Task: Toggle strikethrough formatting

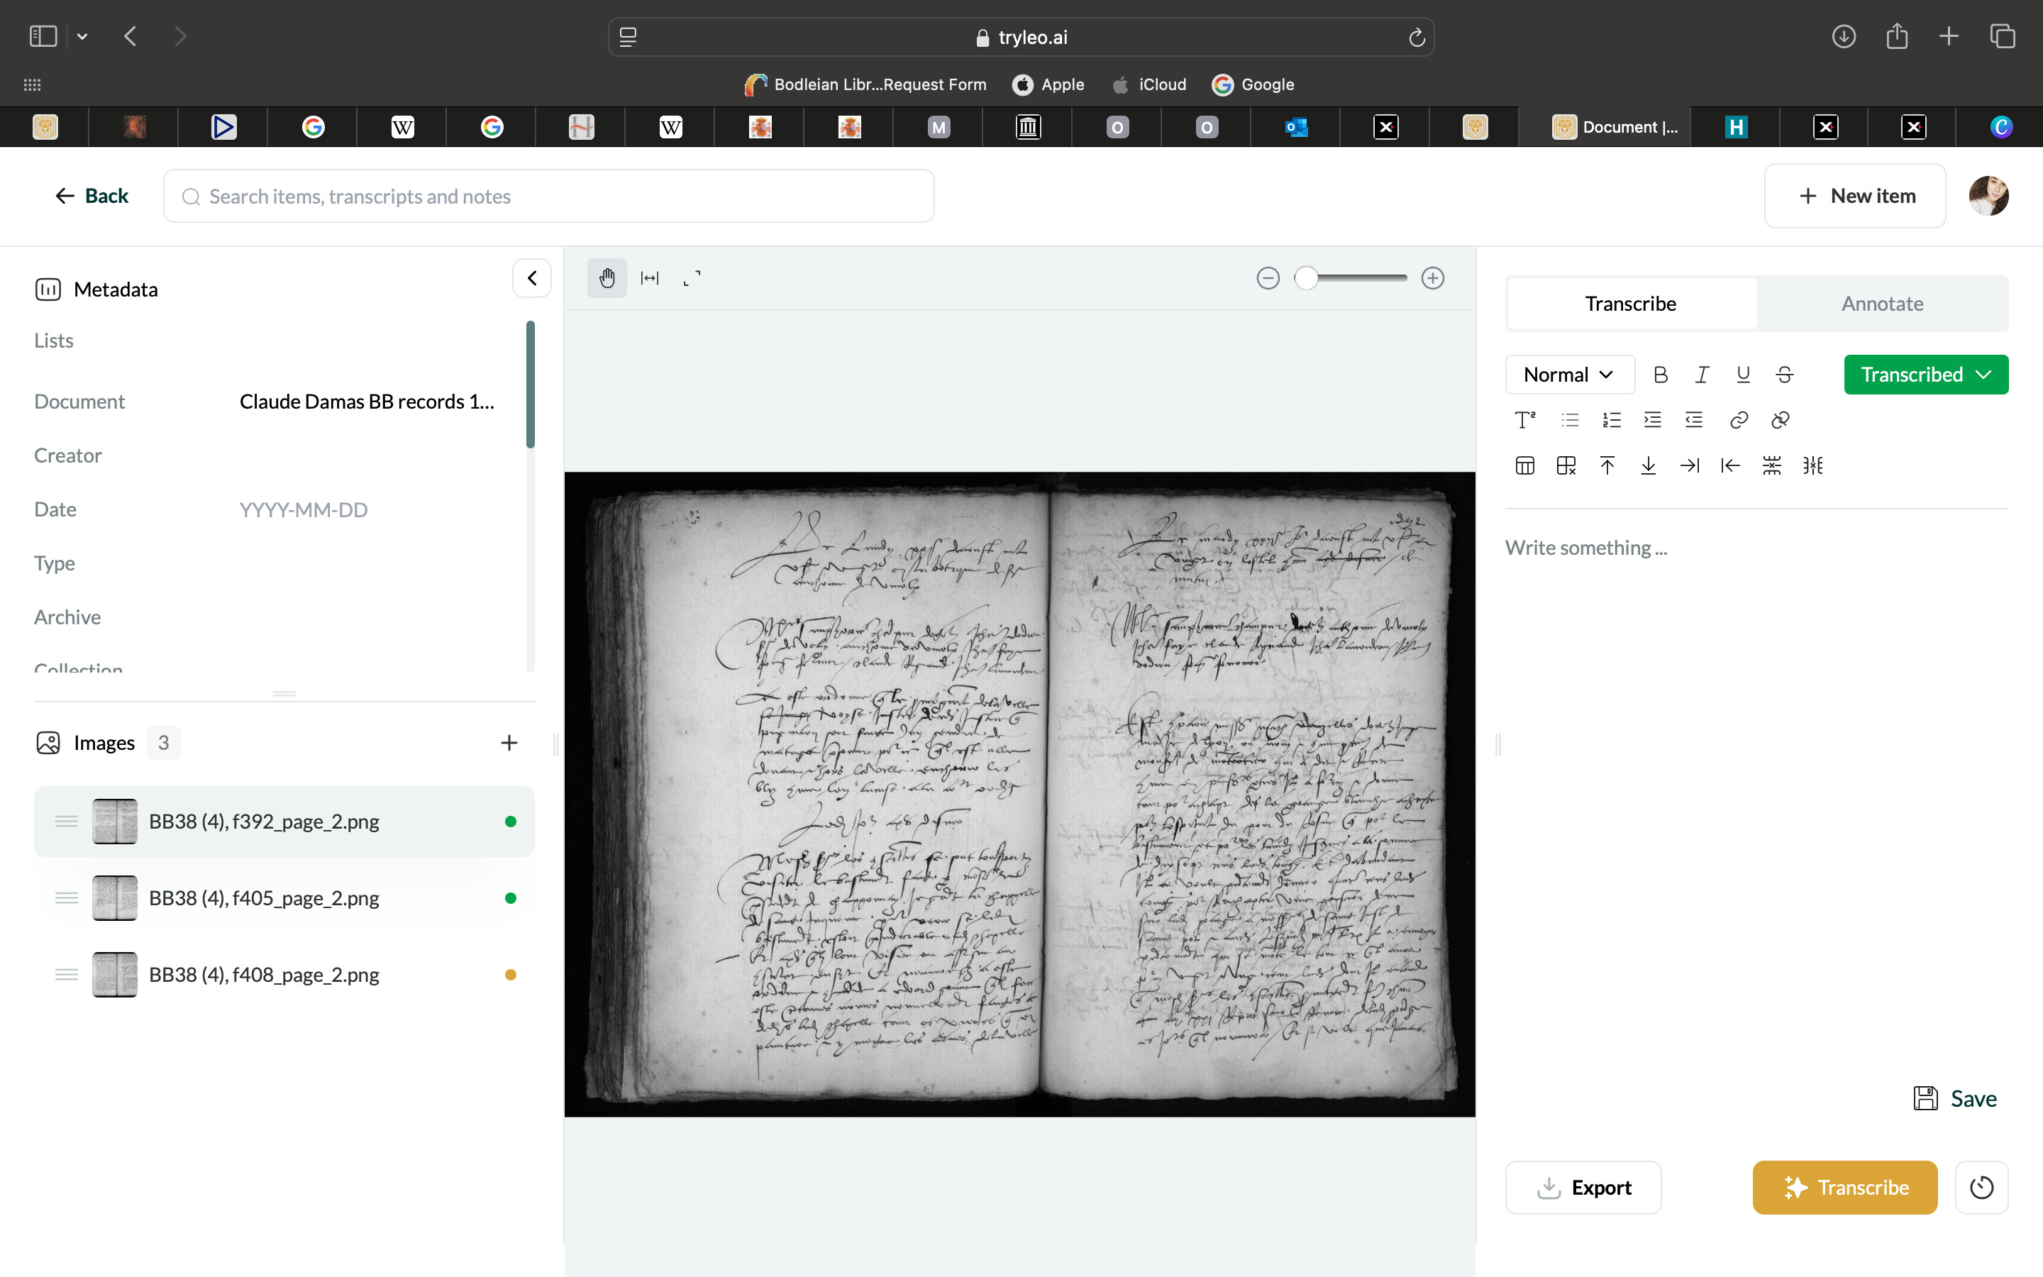Action: pos(1784,374)
